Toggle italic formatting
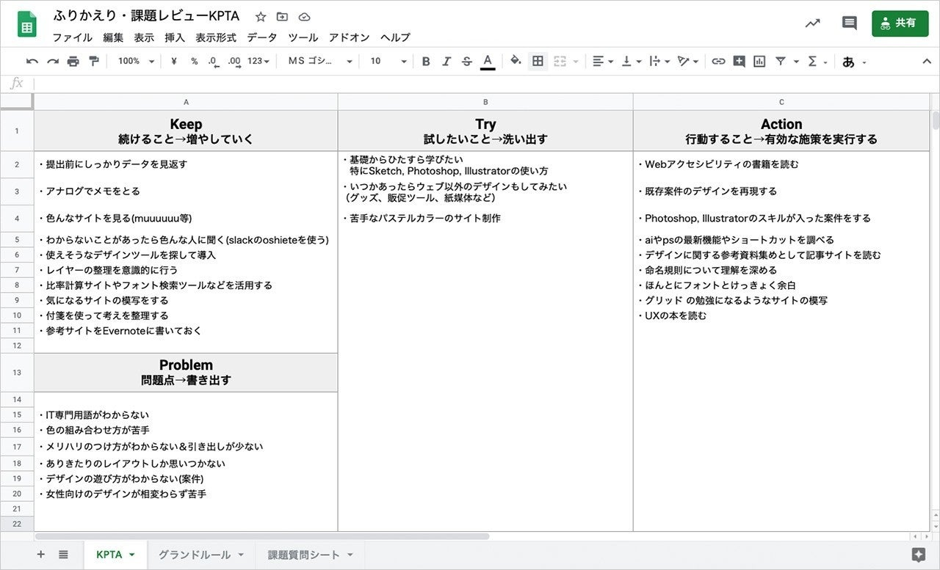 (446, 62)
